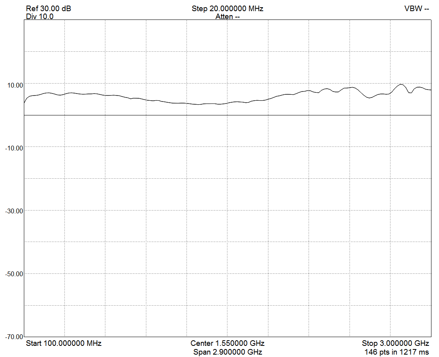Click the Atten -- readout
439x357 pixels.
click(x=227, y=17)
